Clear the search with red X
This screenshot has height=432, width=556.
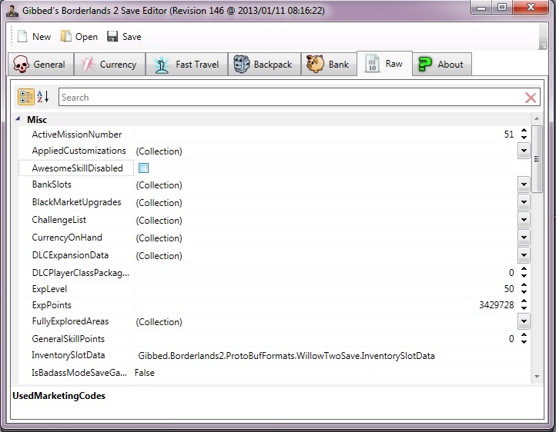(x=531, y=98)
